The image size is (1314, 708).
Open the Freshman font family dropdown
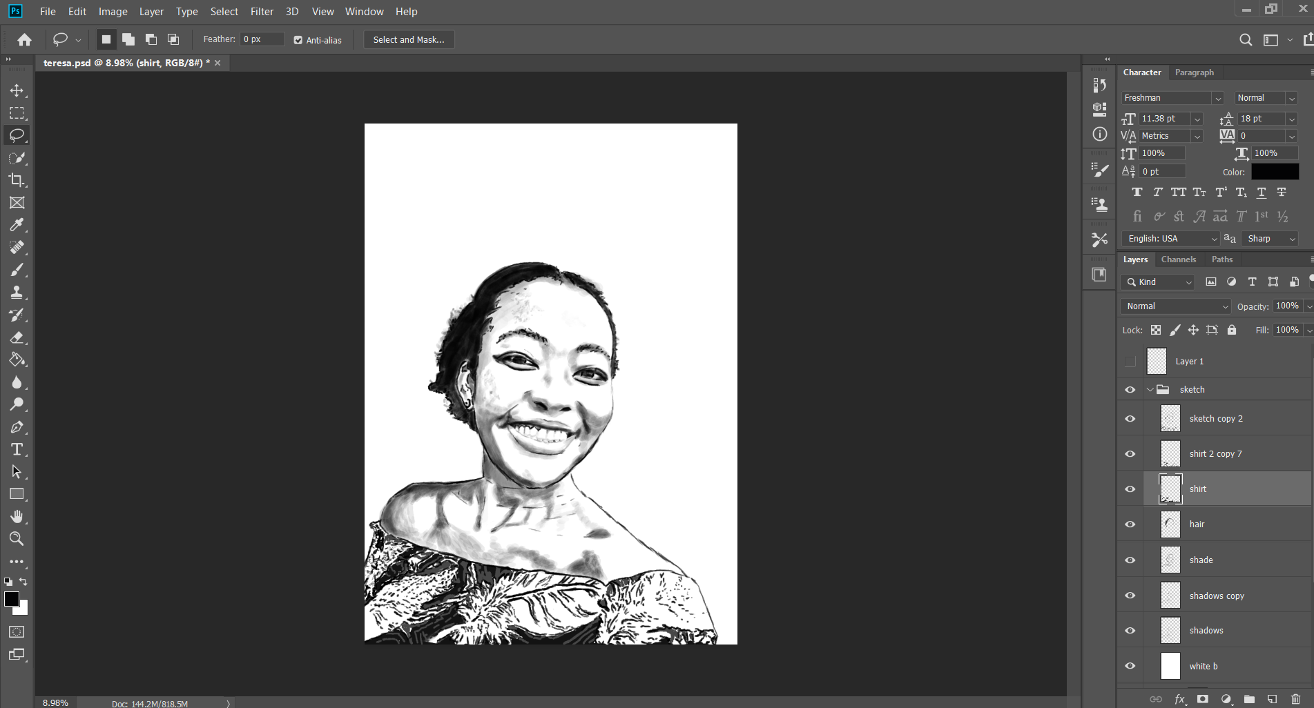point(1217,97)
